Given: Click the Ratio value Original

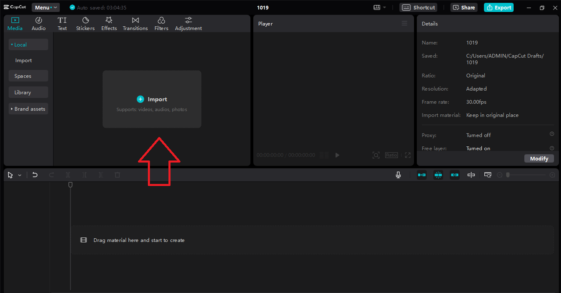Looking at the screenshot, I should pyautogui.click(x=476, y=75).
